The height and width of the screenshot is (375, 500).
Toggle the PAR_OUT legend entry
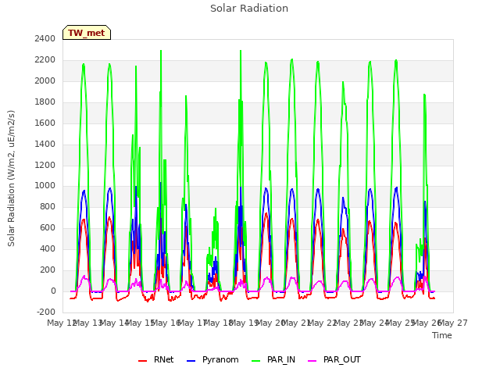point(334,359)
